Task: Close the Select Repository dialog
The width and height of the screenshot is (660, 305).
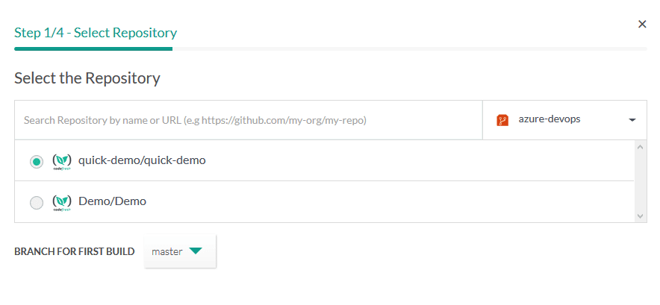Action: pos(642,24)
